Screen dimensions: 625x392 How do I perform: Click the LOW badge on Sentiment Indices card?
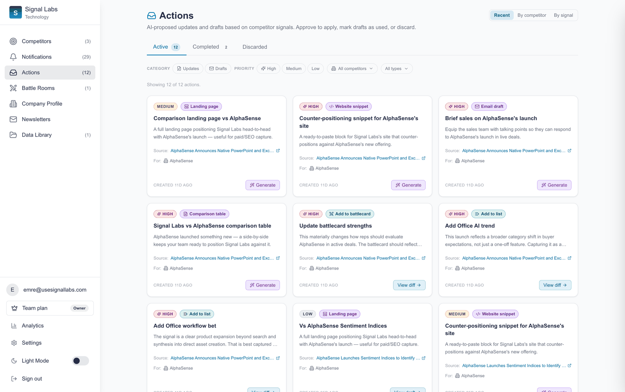click(307, 314)
